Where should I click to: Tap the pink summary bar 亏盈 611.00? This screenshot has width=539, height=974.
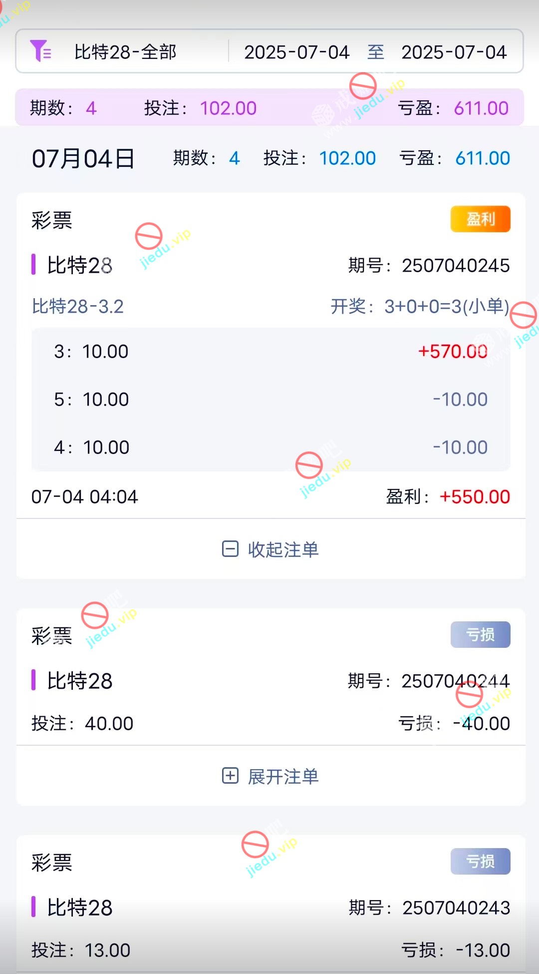[453, 108]
